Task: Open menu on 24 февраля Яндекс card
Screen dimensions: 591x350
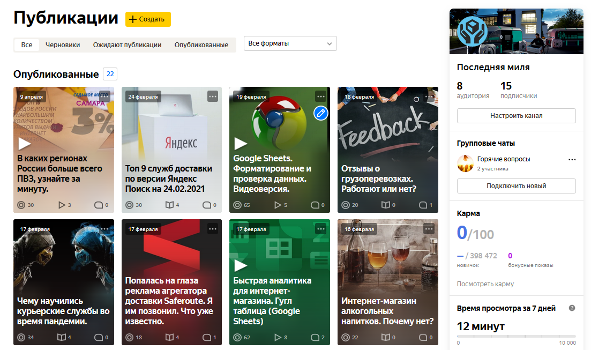Action: [x=213, y=96]
